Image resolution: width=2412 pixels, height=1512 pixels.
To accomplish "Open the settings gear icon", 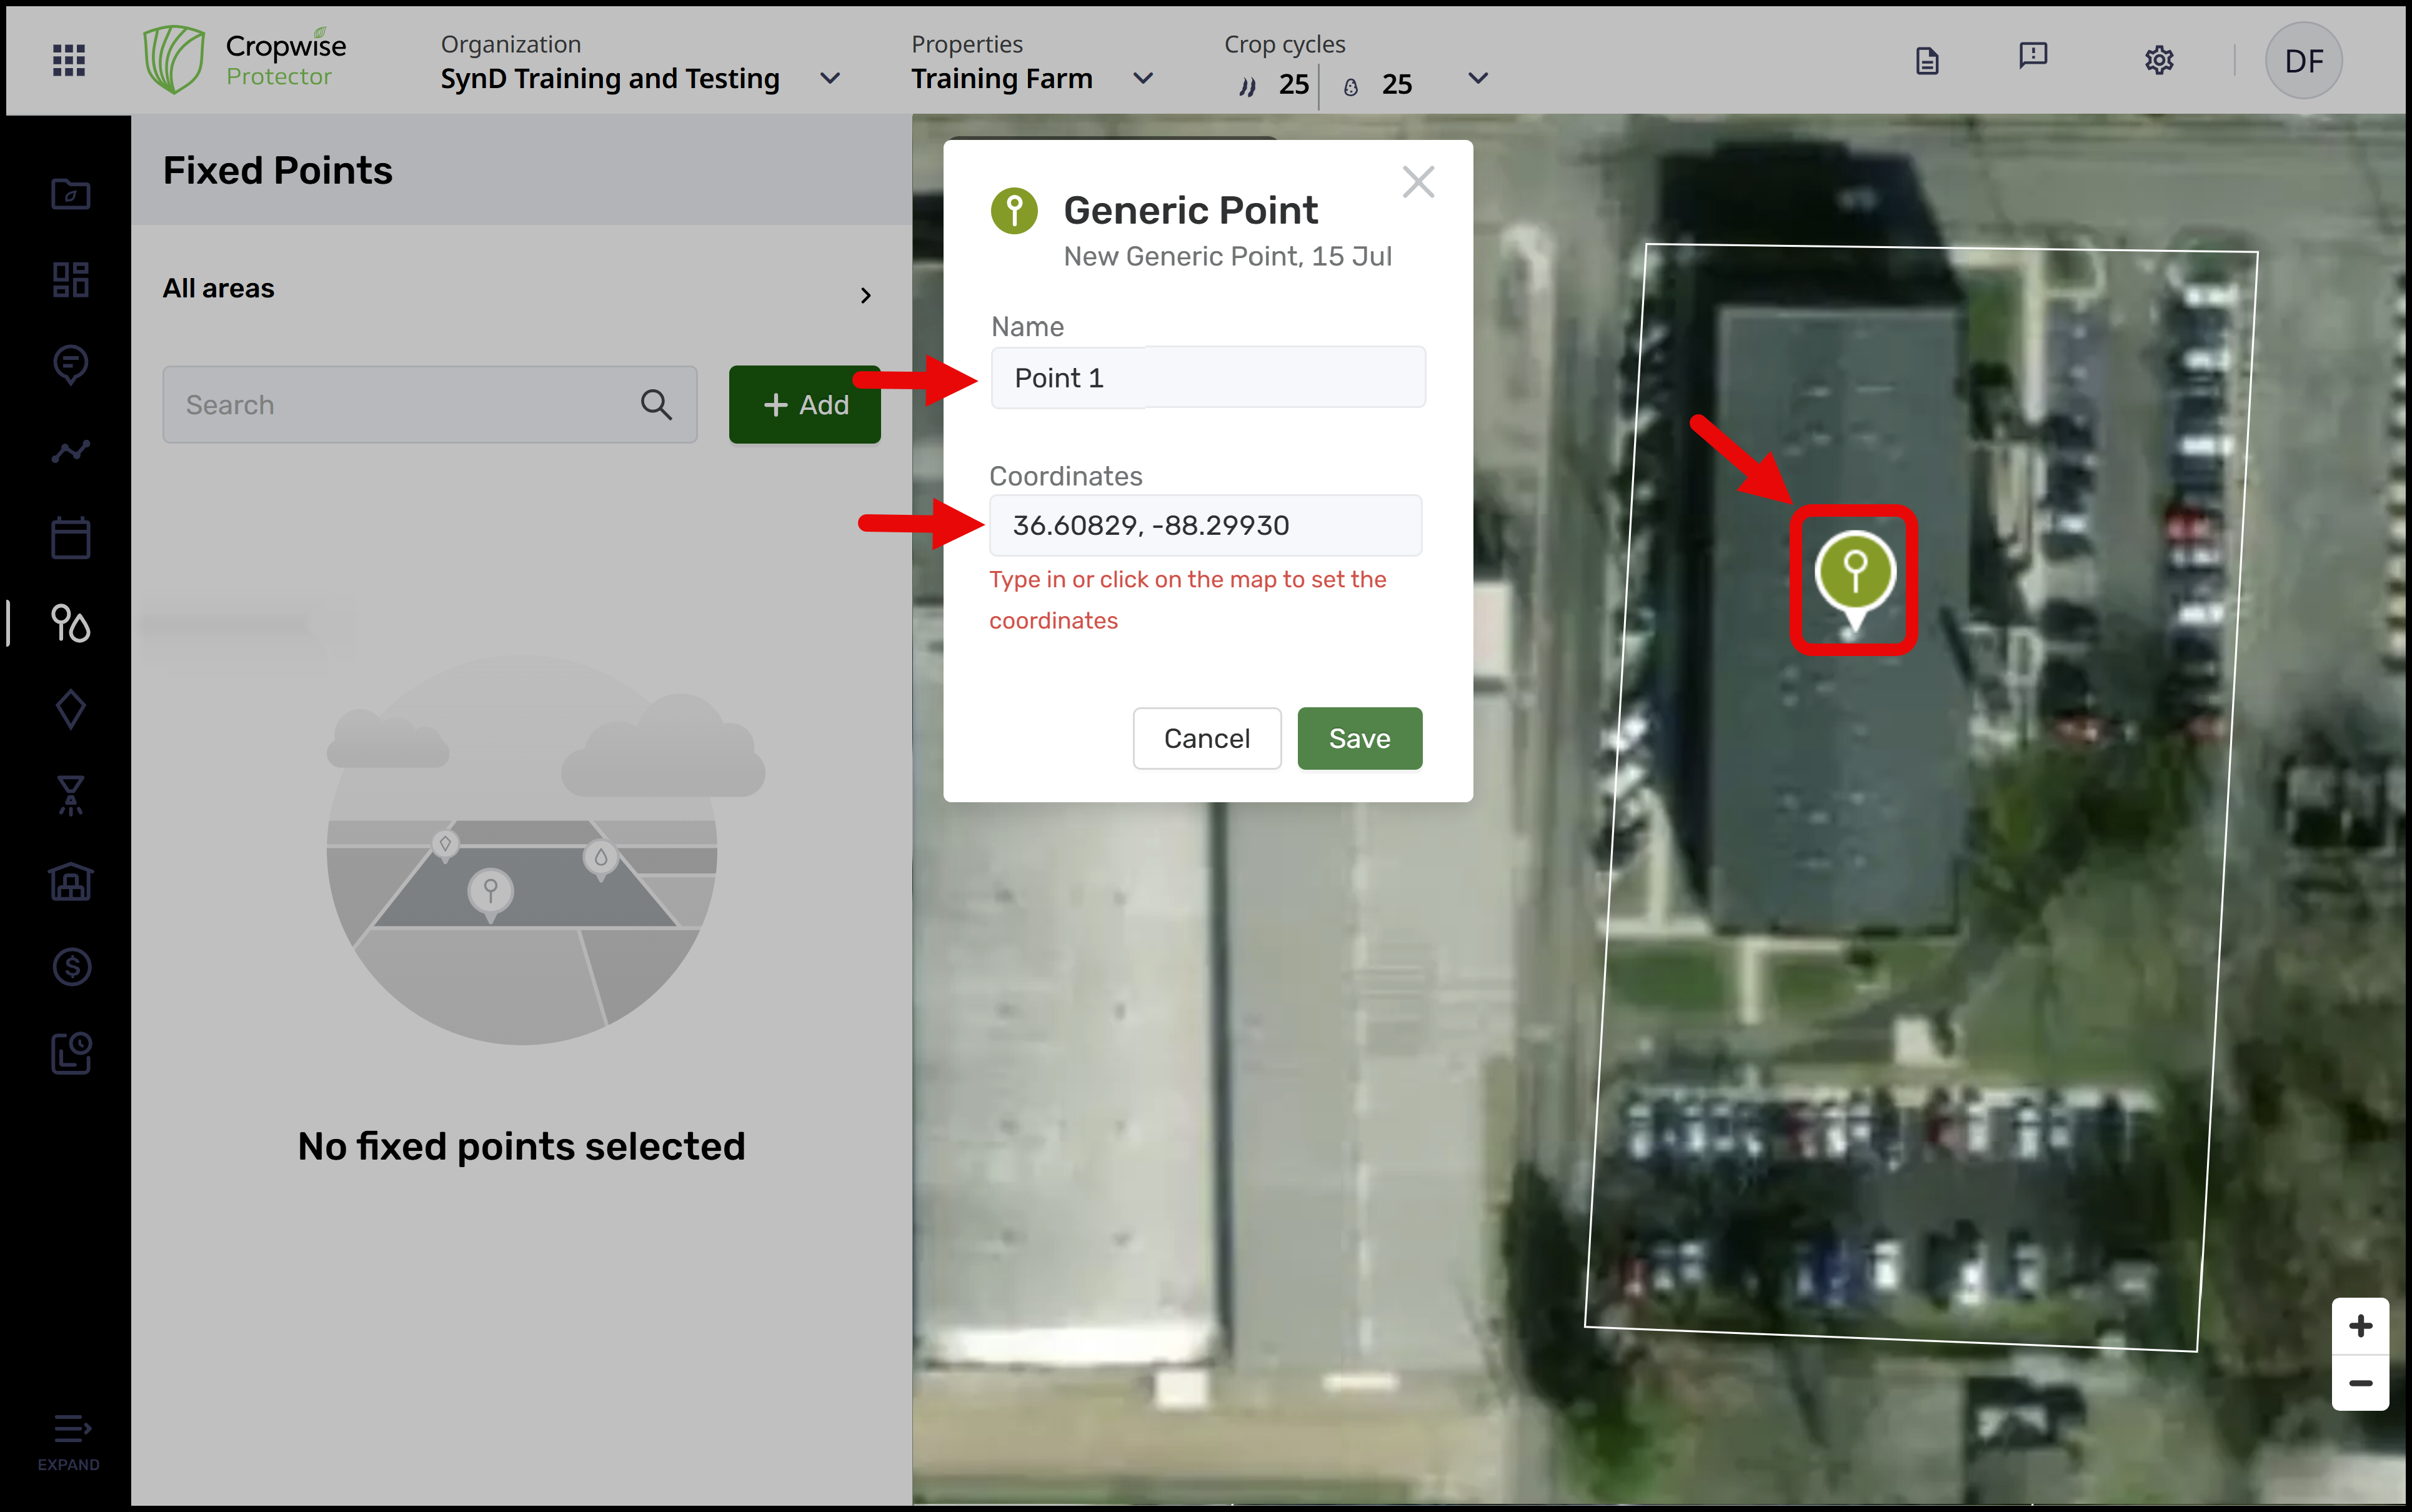I will 2159,60.
